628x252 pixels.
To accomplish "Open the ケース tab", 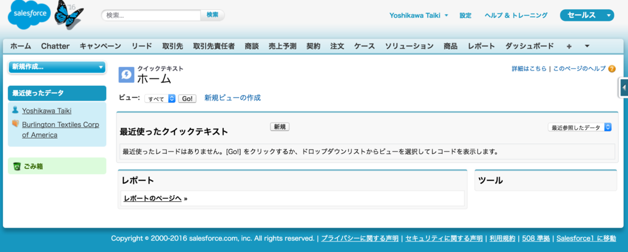I will tap(364, 46).
